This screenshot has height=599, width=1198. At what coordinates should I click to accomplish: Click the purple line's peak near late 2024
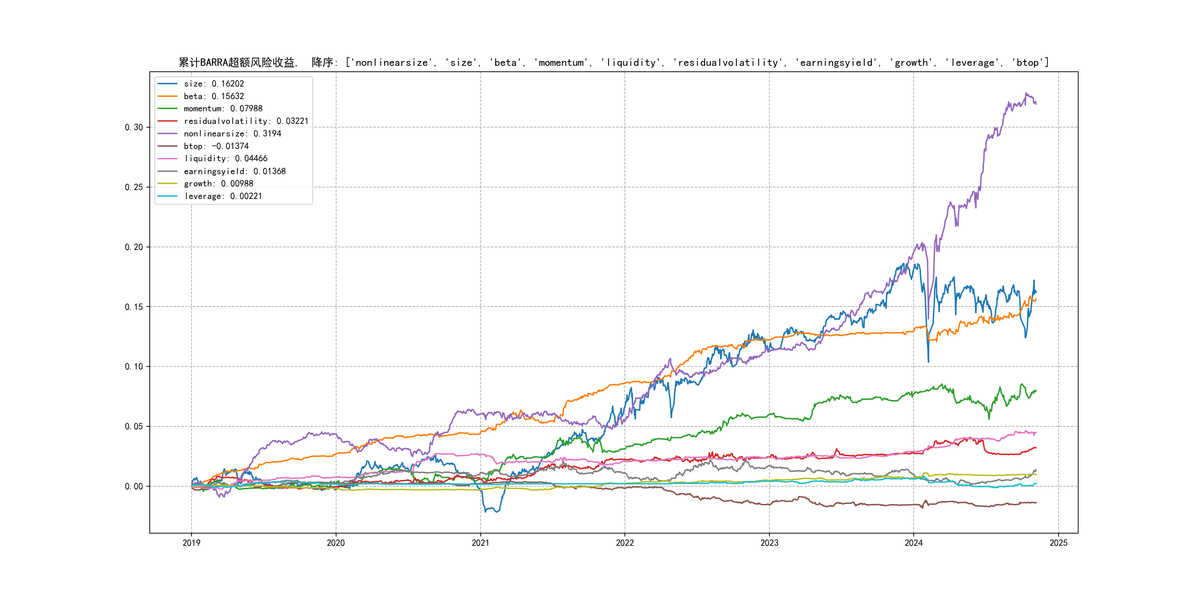[1026, 94]
